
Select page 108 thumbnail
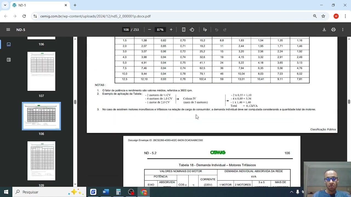(x=41, y=116)
